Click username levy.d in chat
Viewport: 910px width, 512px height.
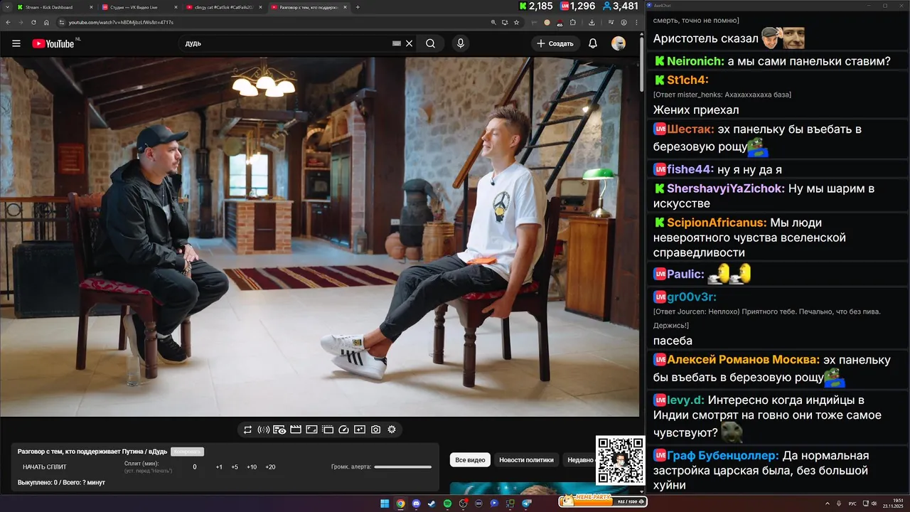pyautogui.click(x=685, y=400)
